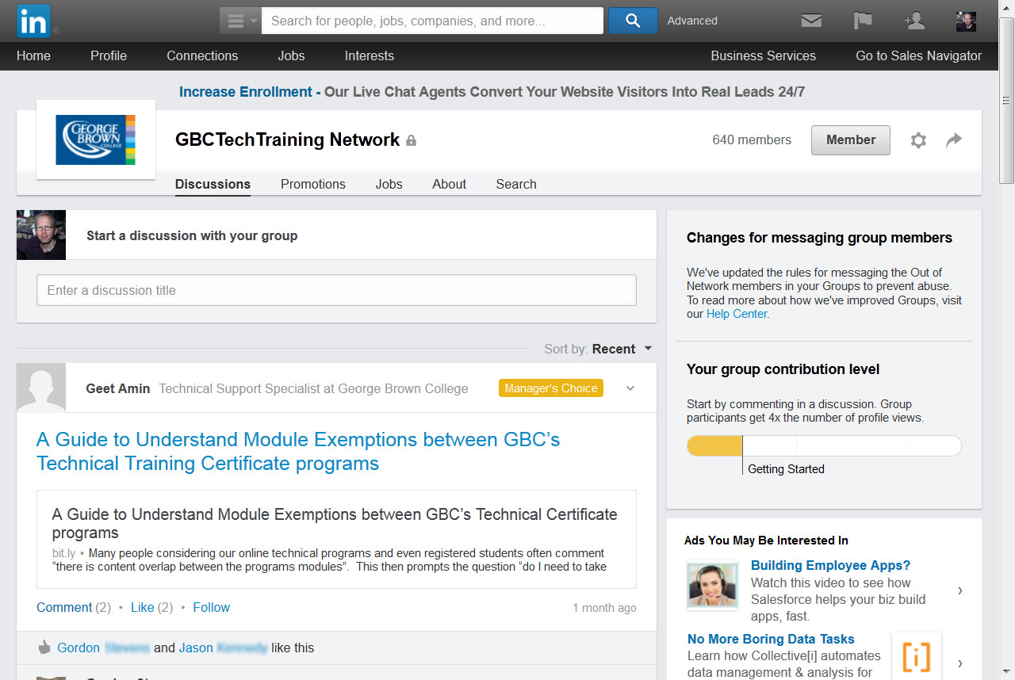Open the No More Boring Data Tasks headline
Viewport: 1015px width, 680px height.
point(771,639)
